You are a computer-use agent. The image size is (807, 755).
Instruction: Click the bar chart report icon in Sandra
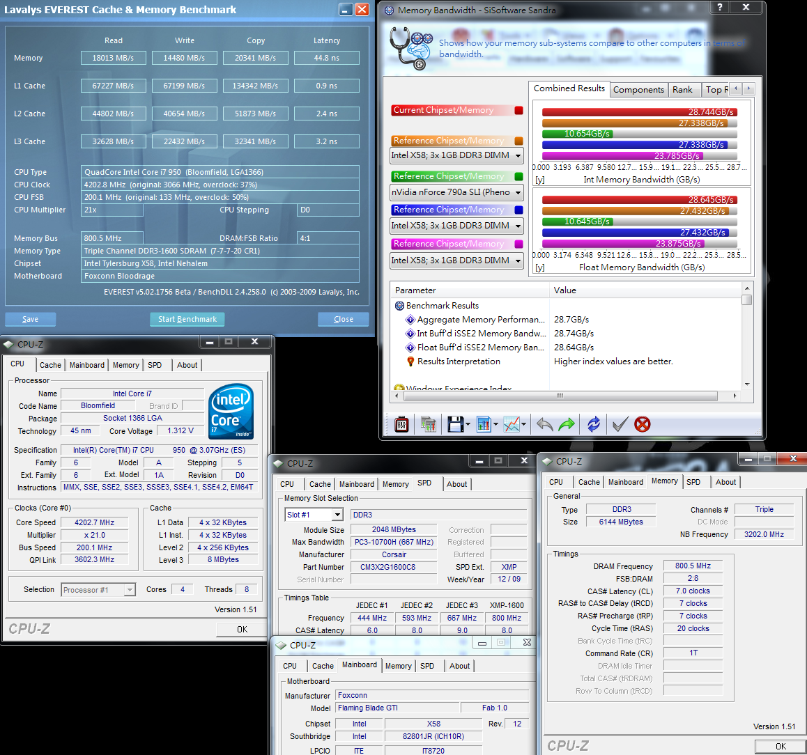484,424
